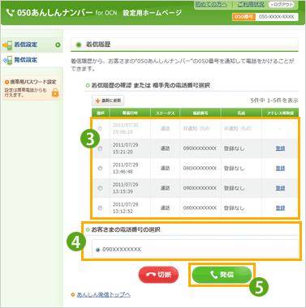
Task: Click the 着信日時 column header
Action: [x=130, y=113]
